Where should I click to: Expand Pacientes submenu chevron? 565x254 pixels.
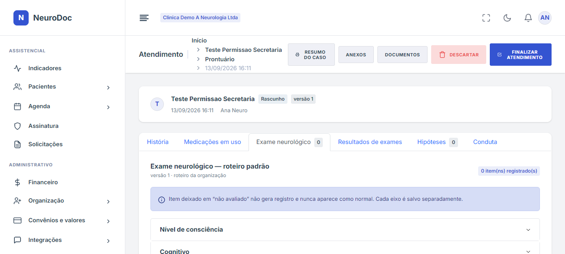click(108, 88)
